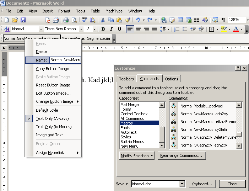Select Normal.NewMacros.xy2latin command
This screenshot has width=249, height=191.
click(203, 129)
